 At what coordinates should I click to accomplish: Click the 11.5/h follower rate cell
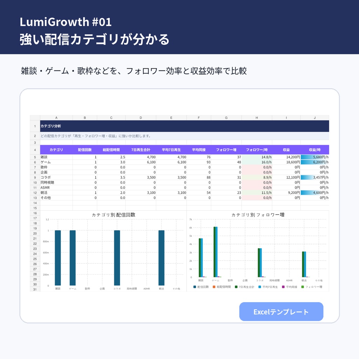tap(257, 193)
